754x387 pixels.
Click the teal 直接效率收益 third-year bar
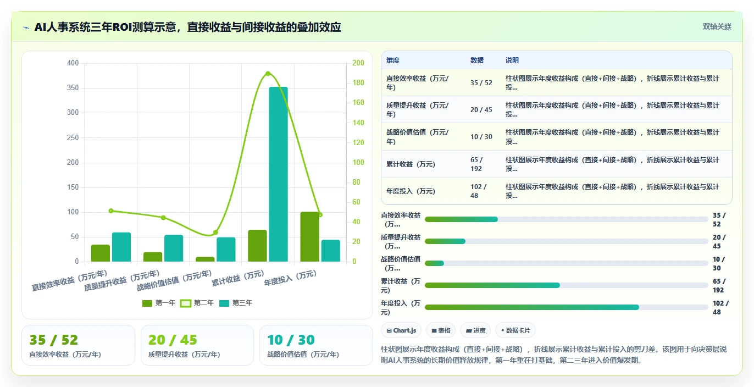point(121,247)
